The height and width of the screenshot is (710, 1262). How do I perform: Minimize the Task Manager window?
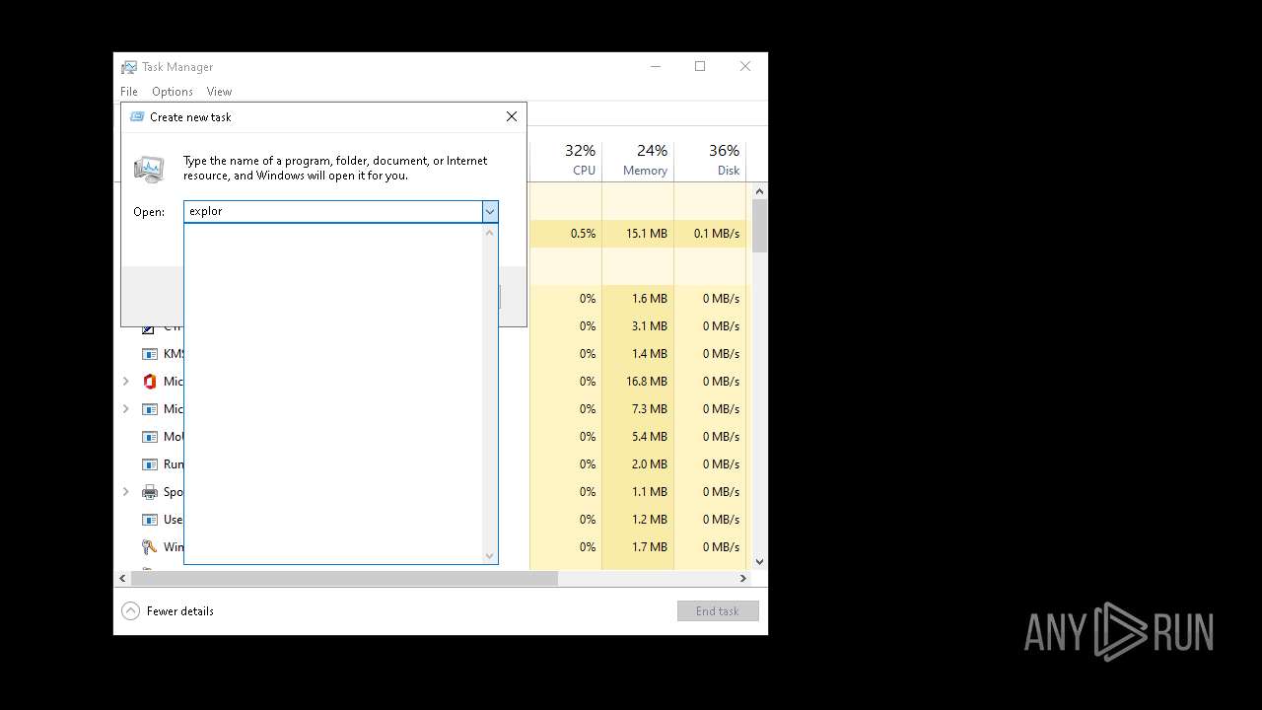pyautogui.click(x=656, y=67)
